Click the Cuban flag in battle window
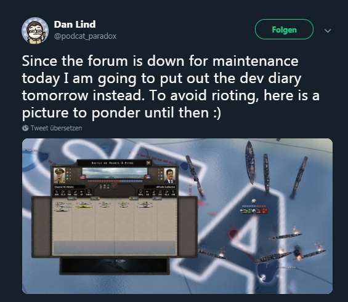348x302 pixels. point(148,177)
